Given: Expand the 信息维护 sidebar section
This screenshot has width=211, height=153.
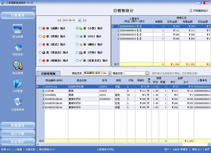Looking at the screenshot, I should 18,142.
